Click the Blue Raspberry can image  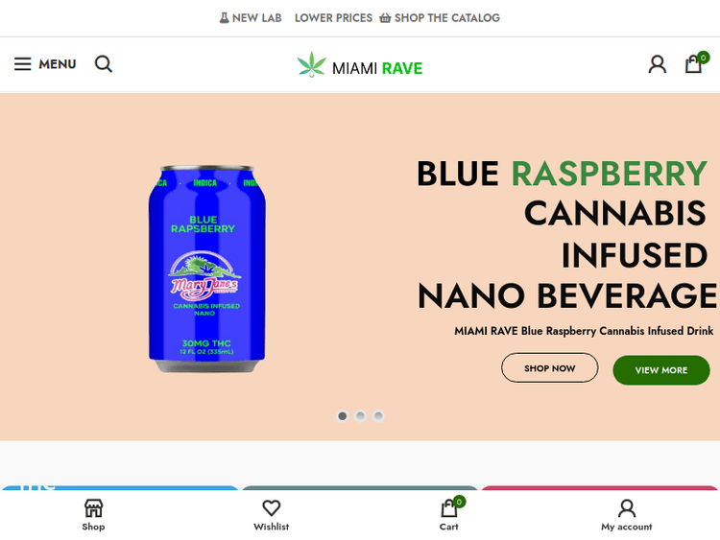(x=206, y=269)
